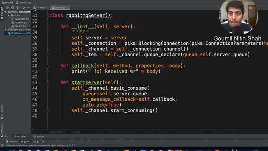The height and width of the screenshot is (151, 268).
Task: Click start_consuming on line 48
Action: point(132,110)
